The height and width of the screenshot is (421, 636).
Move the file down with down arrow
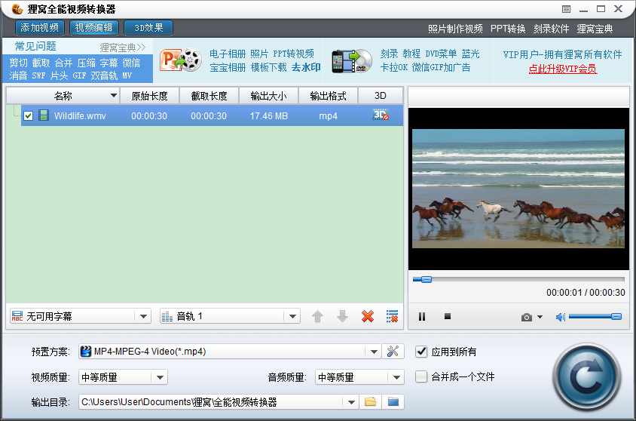point(342,317)
